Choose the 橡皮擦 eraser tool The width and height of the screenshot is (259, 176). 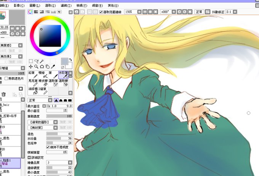(43, 83)
